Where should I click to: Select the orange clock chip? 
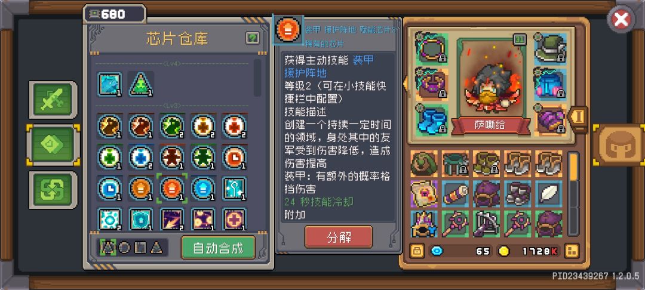click(x=235, y=156)
